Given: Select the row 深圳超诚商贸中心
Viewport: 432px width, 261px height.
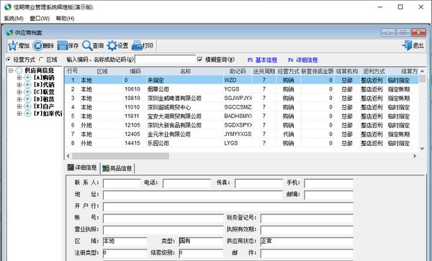Looking at the screenshot, I should click(x=242, y=107).
